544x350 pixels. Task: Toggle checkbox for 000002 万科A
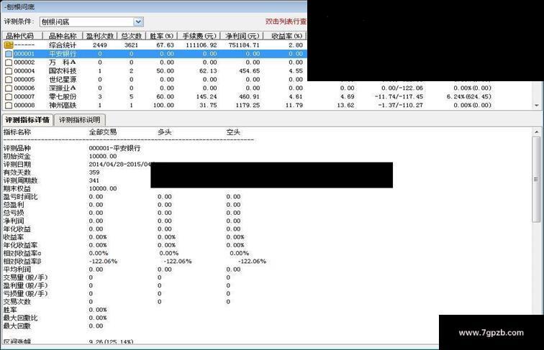pos(9,63)
